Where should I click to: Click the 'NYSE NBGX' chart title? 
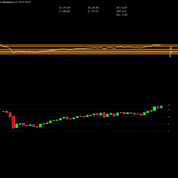tap(25, 2)
